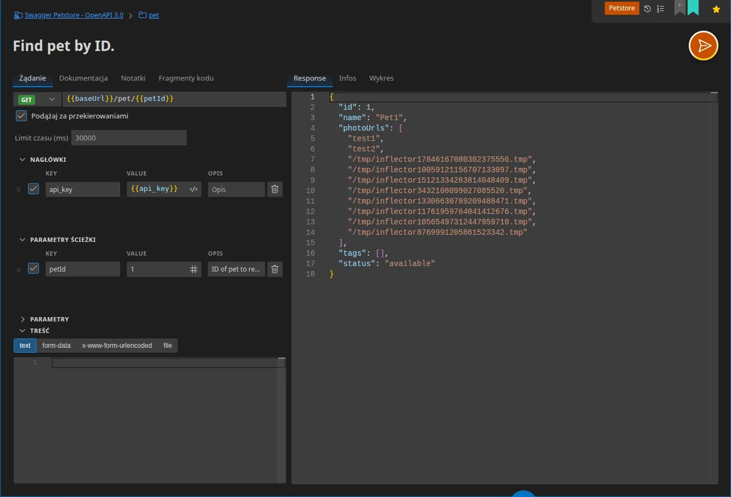Click the "name": "Pet1" response line
The height and width of the screenshot is (497, 731).
[373, 117]
